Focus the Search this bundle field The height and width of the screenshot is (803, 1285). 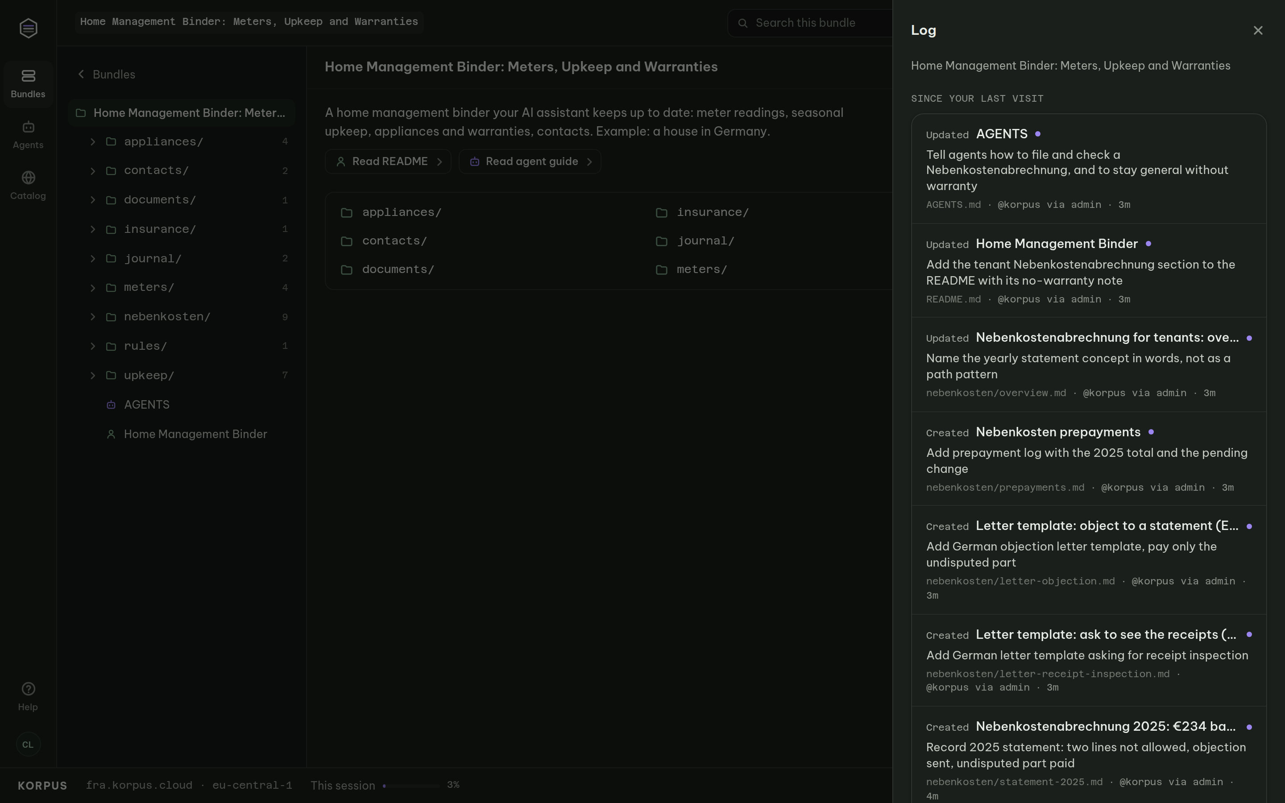(x=810, y=23)
